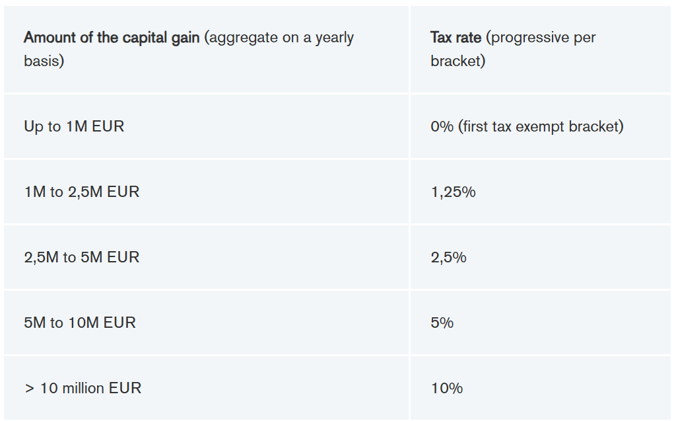Click the '10%' tax rate value
Screen dimensions: 674x421
point(447,388)
